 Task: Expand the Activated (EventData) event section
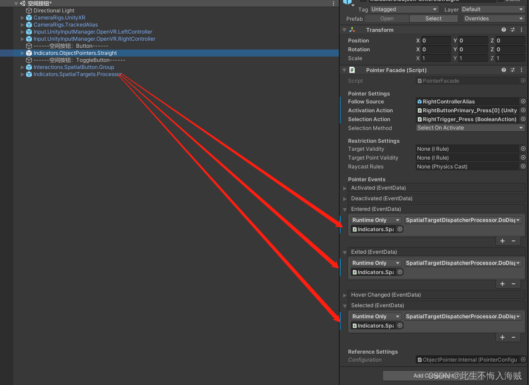pyautogui.click(x=345, y=188)
